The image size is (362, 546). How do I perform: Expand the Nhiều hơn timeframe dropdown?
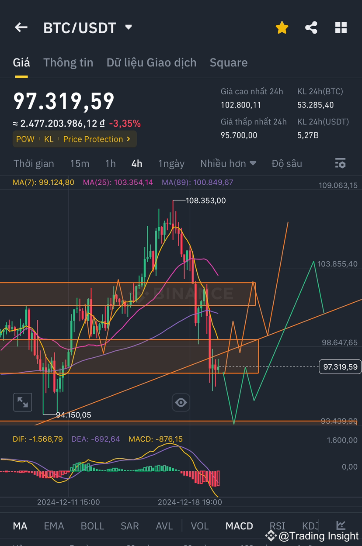click(228, 163)
